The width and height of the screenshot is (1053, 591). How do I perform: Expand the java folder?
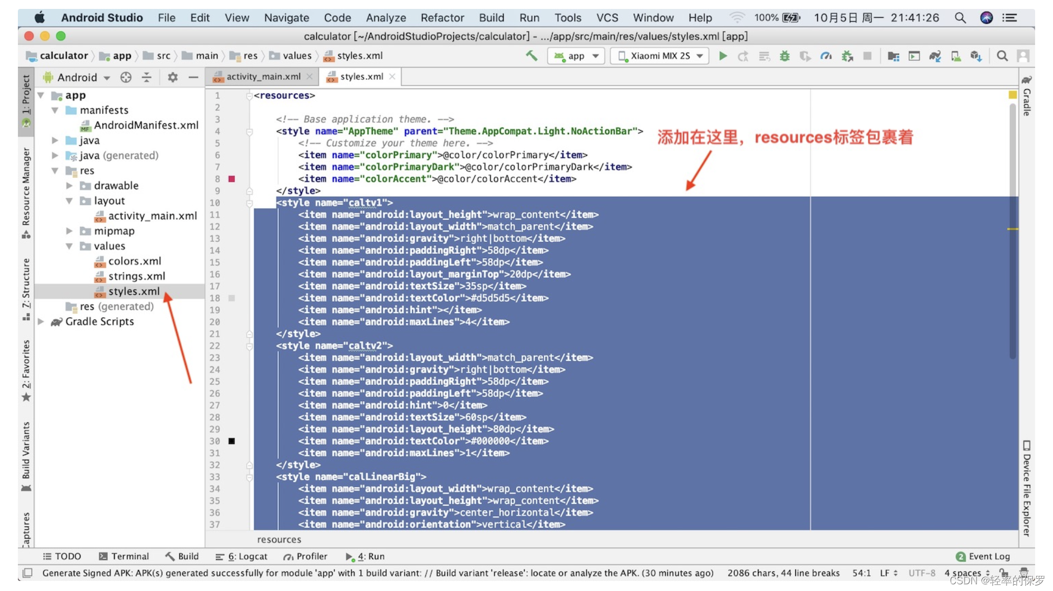(x=55, y=141)
